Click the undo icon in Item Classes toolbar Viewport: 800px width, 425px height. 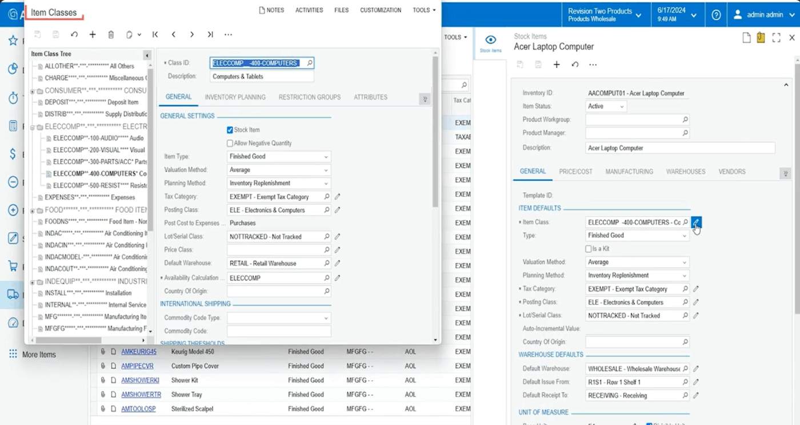[x=74, y=35]
